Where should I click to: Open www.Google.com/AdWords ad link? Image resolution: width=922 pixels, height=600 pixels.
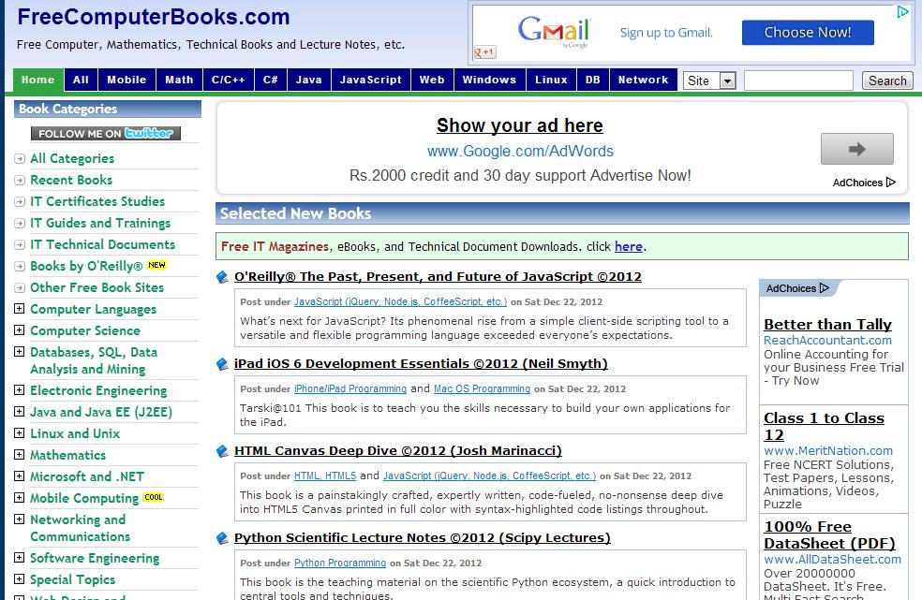(520, 151)
